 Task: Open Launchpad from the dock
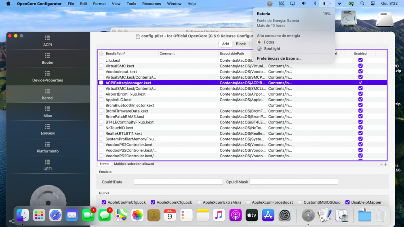point(39,215)
